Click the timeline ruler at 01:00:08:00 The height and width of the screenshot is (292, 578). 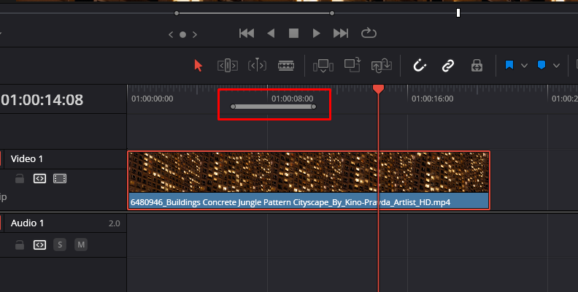point(293,99)
